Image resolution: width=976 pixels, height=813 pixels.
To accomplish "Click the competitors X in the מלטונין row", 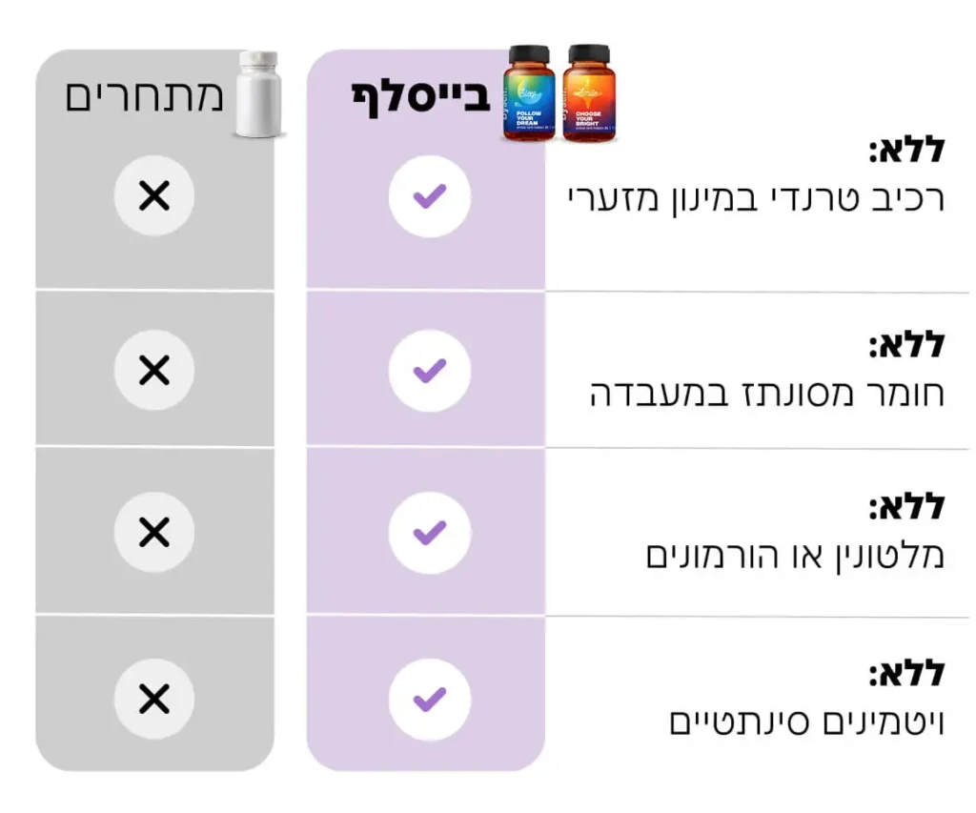I will [153, 532].
